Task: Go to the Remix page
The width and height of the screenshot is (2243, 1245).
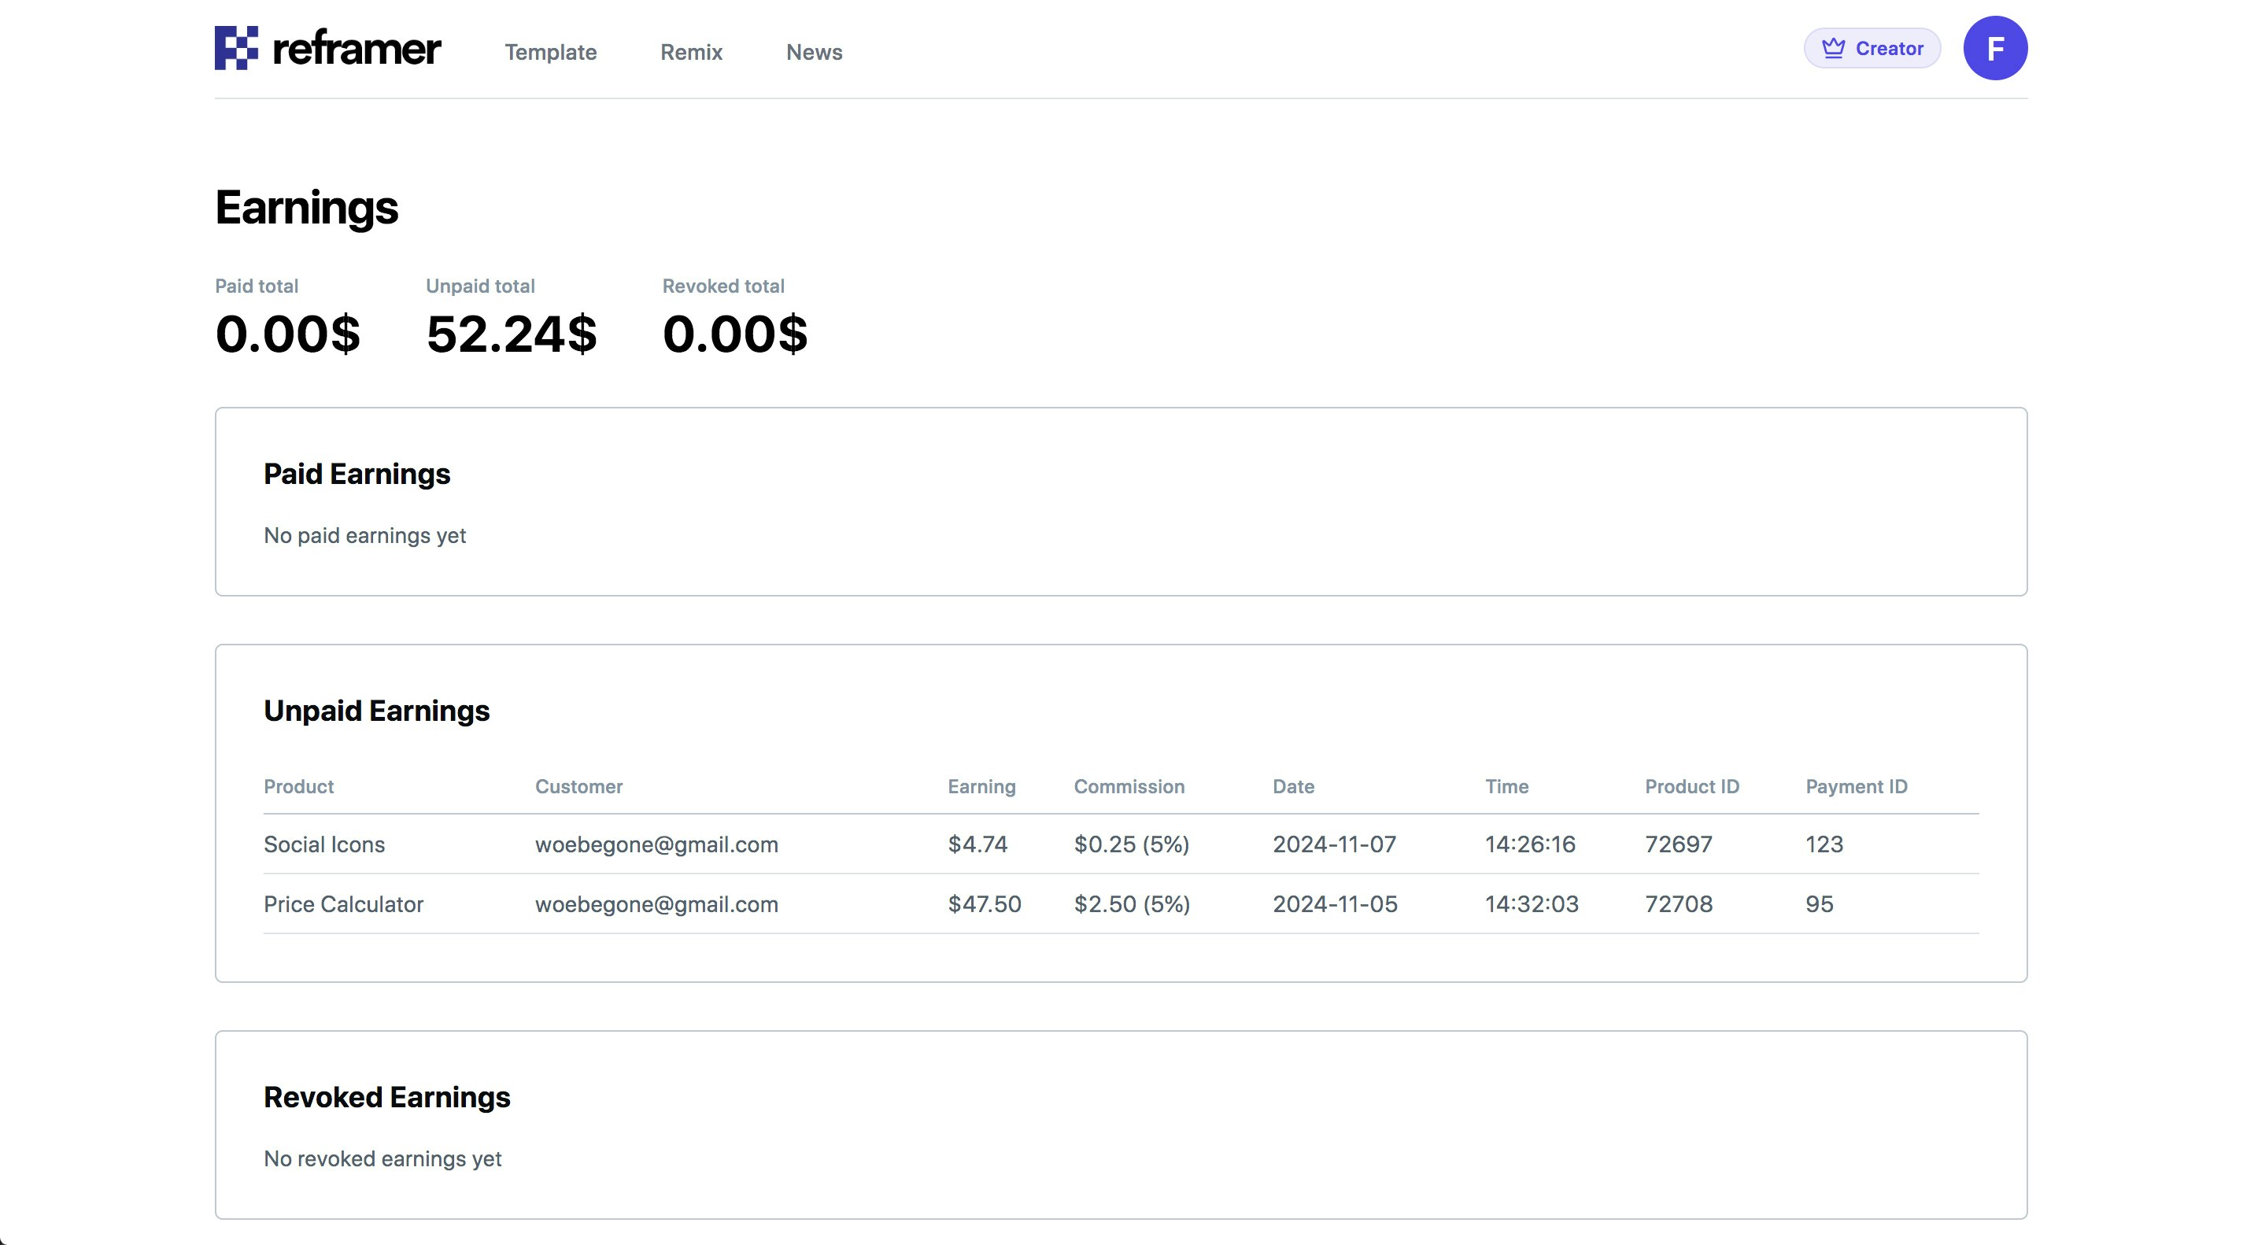Action: point(691,52)
